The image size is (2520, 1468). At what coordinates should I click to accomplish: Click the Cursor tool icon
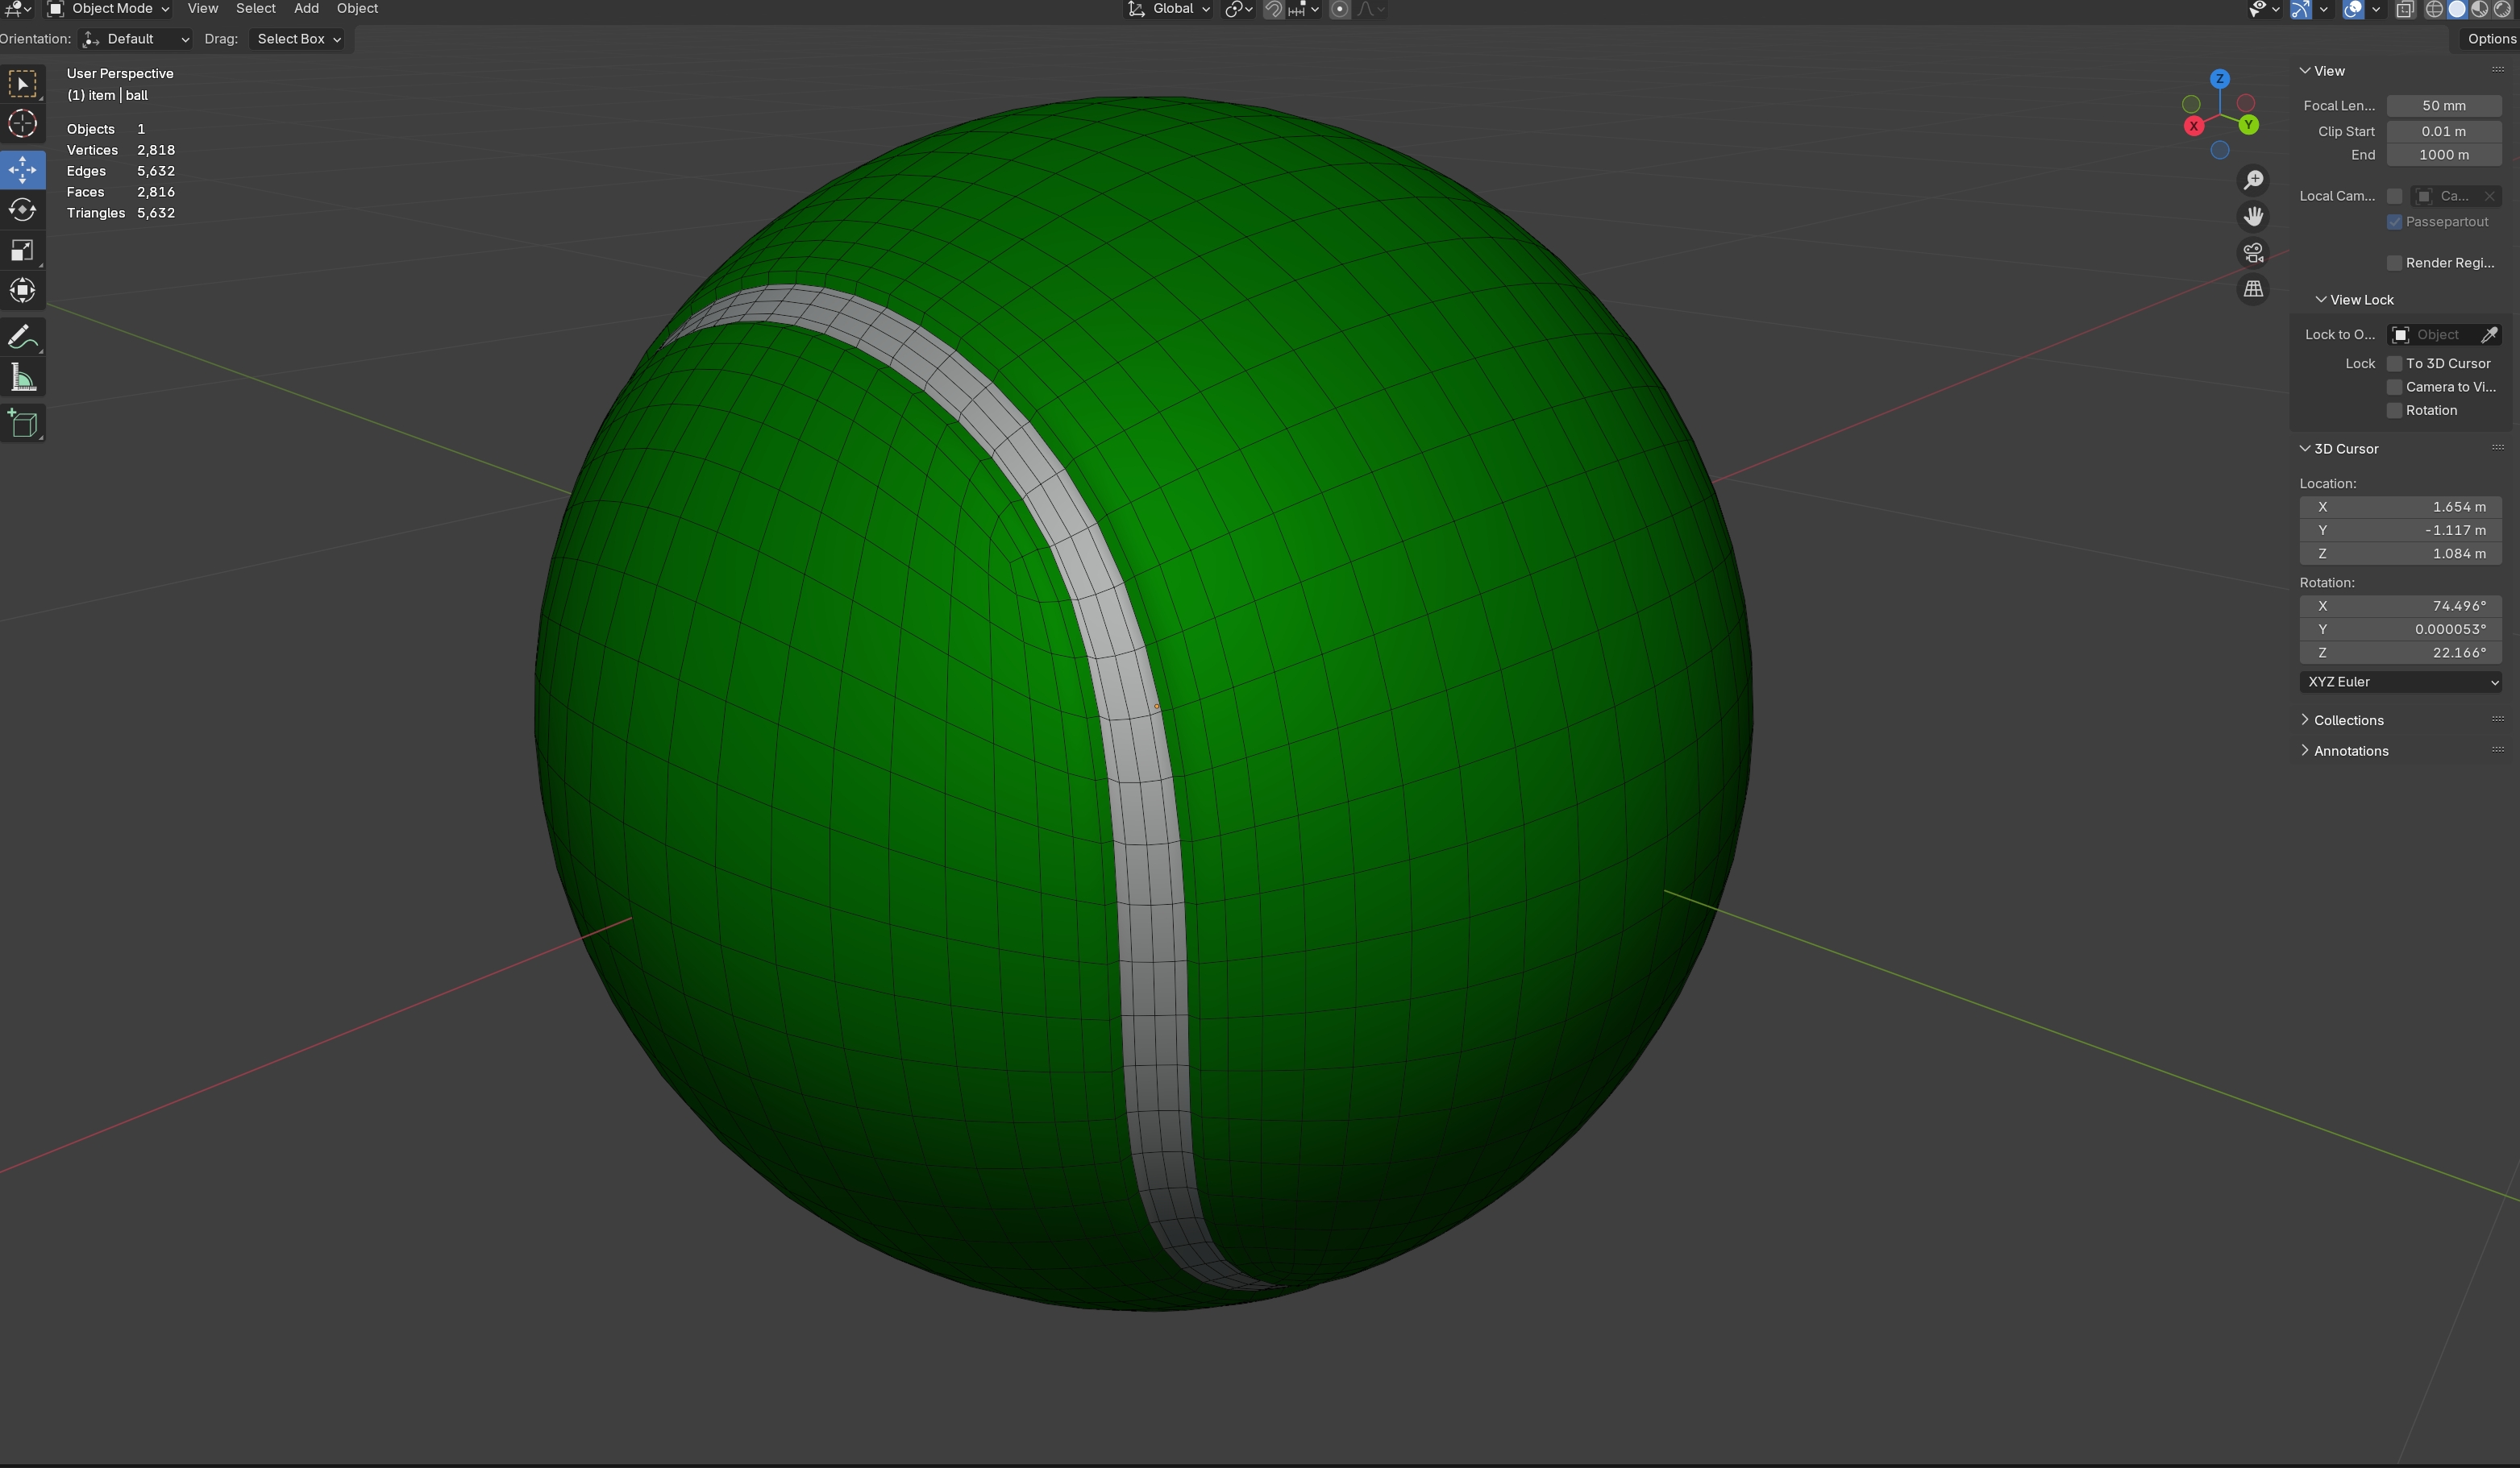pyautogui.click(x=22, y=124)
